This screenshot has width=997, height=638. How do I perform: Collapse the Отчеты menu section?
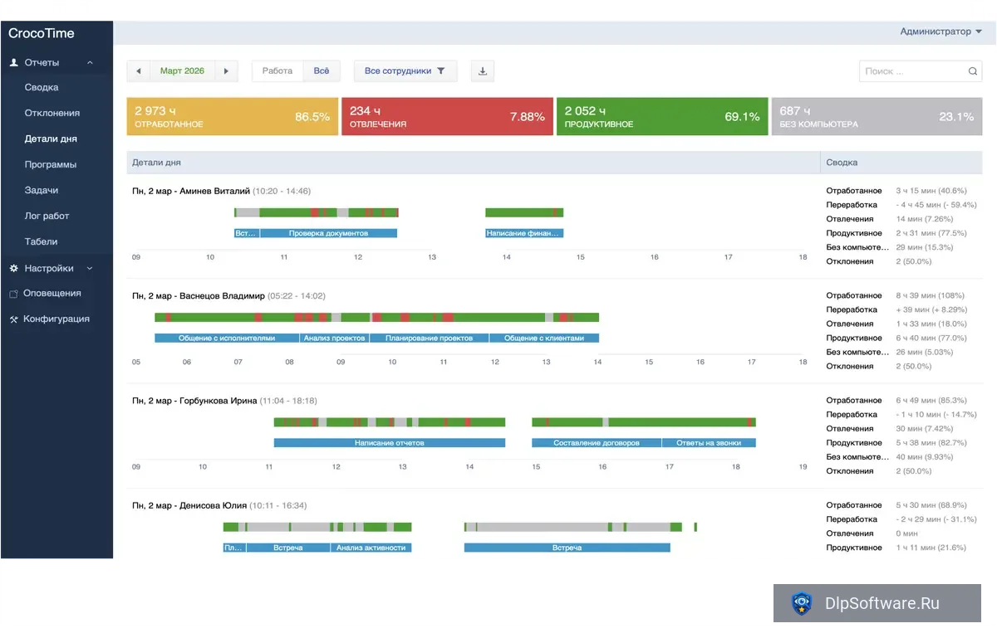90,63
